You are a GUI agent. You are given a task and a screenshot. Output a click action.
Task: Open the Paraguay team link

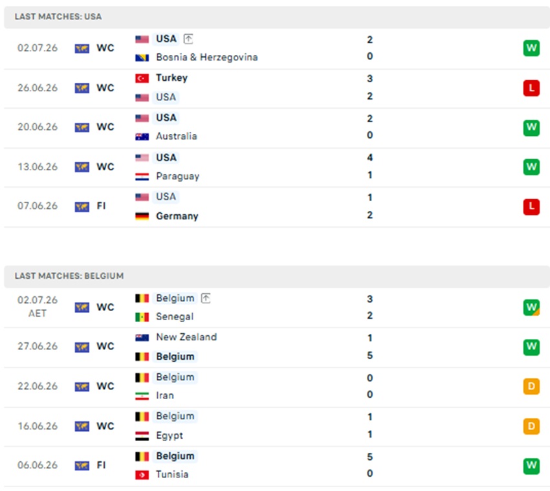coord(177,176)
